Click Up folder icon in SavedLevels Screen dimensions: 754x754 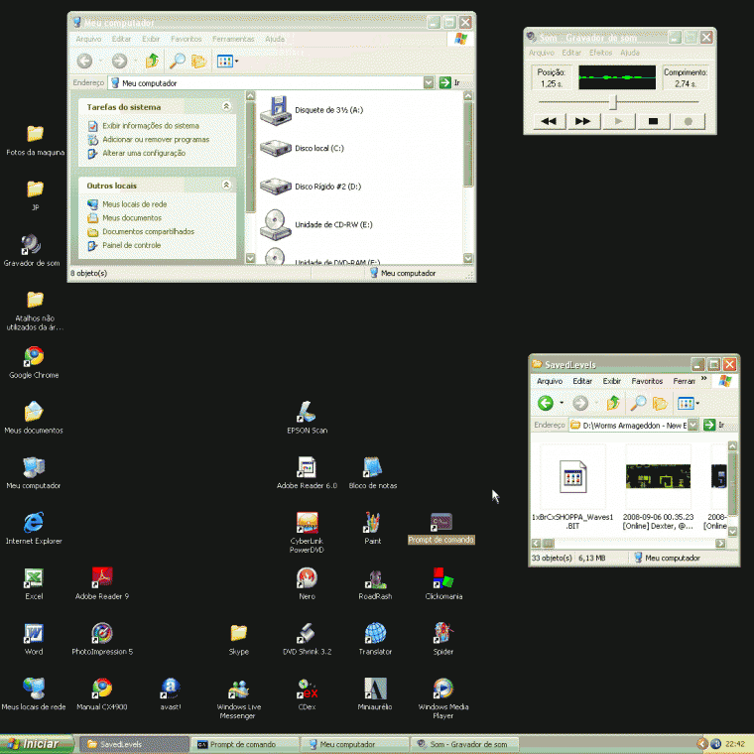[613, 403]
